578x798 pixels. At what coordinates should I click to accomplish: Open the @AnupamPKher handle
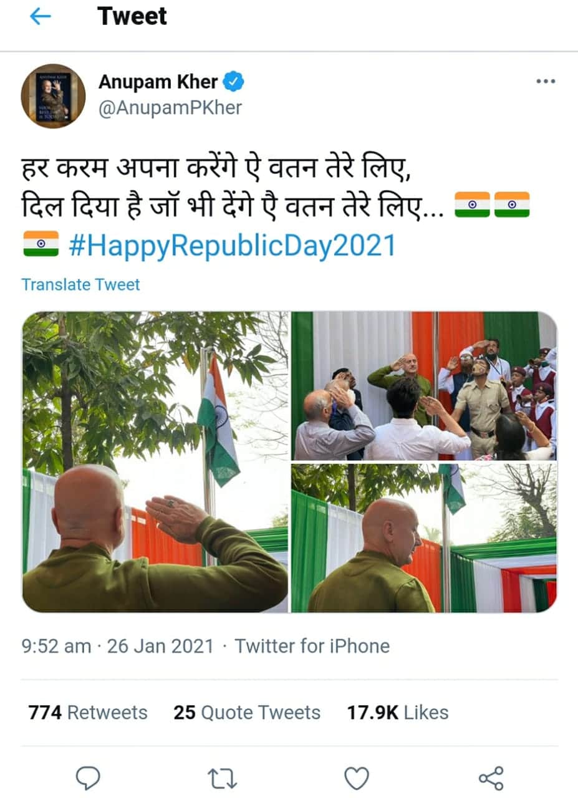point(170,108)
